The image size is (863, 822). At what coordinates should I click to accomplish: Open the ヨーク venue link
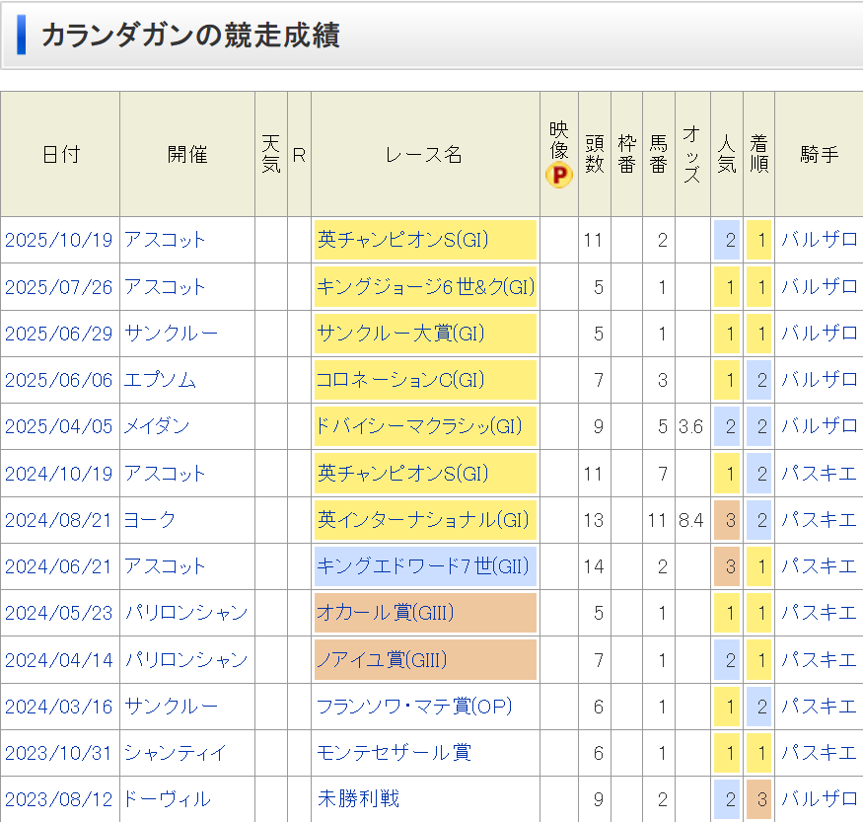pos(150,520)
